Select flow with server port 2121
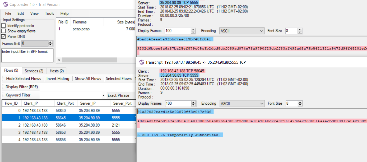 69,125
